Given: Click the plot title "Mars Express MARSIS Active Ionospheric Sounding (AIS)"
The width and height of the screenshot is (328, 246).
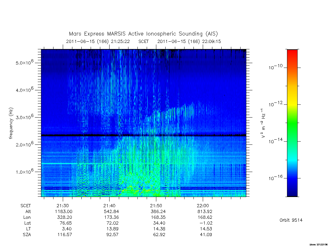Looking at the screenshot, I should coord(143,34).
